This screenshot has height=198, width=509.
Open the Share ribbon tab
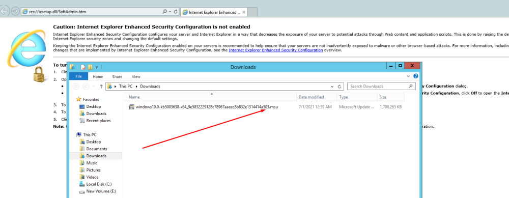[x=117, y=76]
